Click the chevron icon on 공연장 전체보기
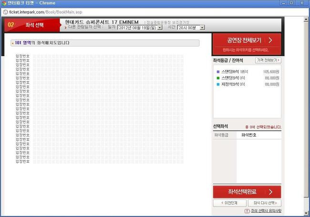310x217 pixels. [270, 40]
